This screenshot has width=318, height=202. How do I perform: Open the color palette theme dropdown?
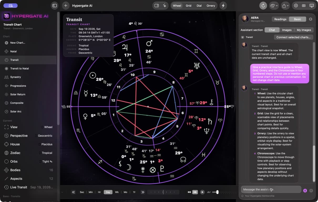[274, 6]
